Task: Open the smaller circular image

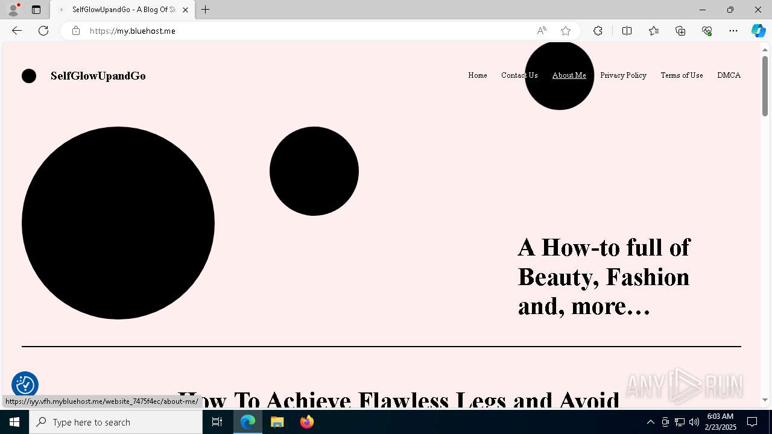Action: click(x=314, y=171)
